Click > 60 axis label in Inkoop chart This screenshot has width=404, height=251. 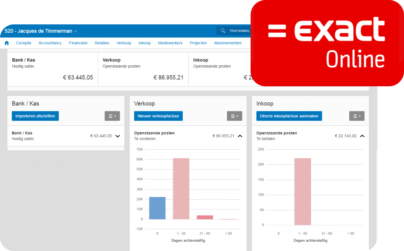click(x=351, y=233)
